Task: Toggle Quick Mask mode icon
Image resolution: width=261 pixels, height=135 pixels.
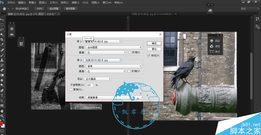Action: click(x=2, y=131)
